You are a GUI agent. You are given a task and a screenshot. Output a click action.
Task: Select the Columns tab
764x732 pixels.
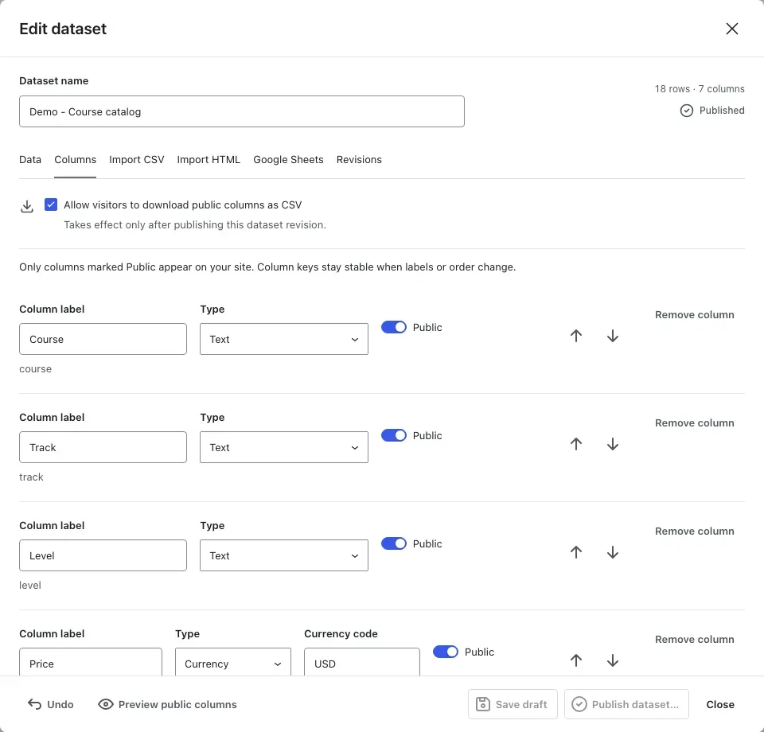point(75,160)
